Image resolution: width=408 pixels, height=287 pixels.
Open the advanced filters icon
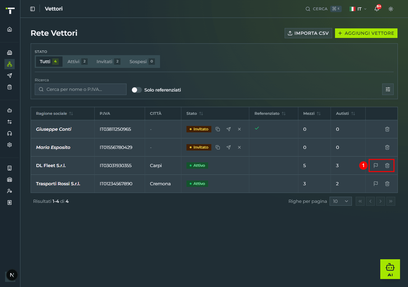pyautogui.click(x=388, y=89)
